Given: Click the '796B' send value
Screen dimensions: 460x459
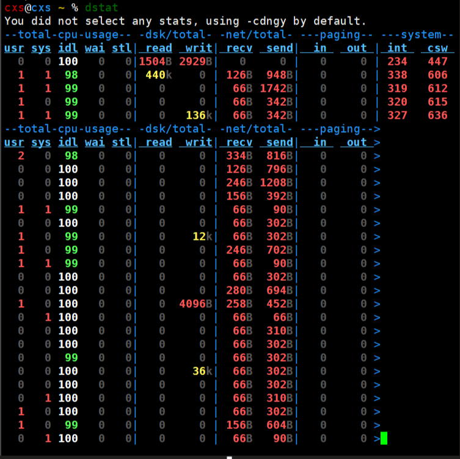Looking at the screenshot, I should [x=280, y=170].
